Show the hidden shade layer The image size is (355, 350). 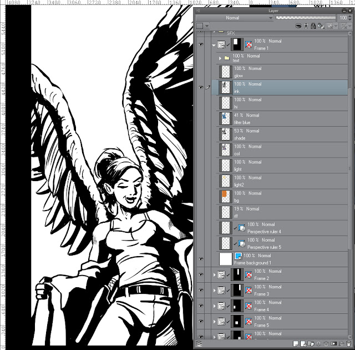201,134
